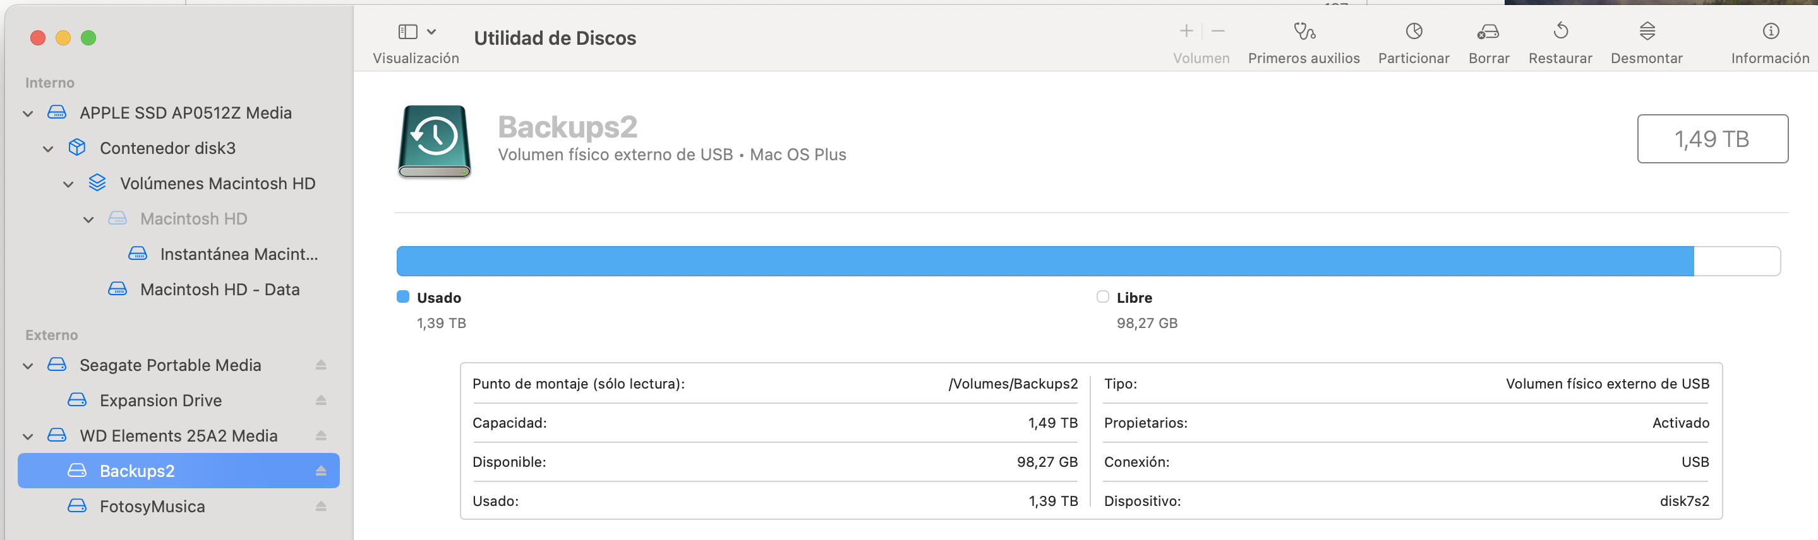Click the Desmontar toolbar icon

(1647, 31)
